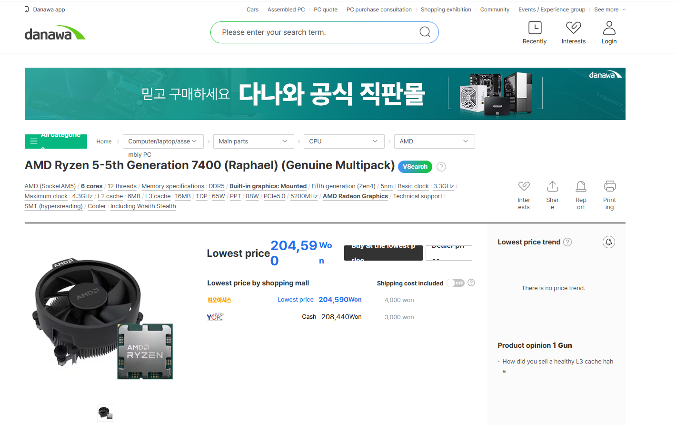Click the help icon beside VSearch

pyautogui.click(x=441, y=167)
